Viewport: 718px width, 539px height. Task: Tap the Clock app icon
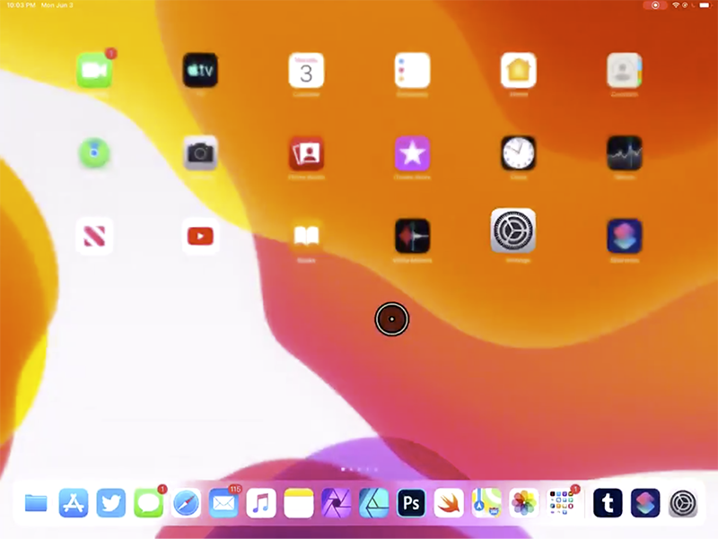[x=518, y=153]
